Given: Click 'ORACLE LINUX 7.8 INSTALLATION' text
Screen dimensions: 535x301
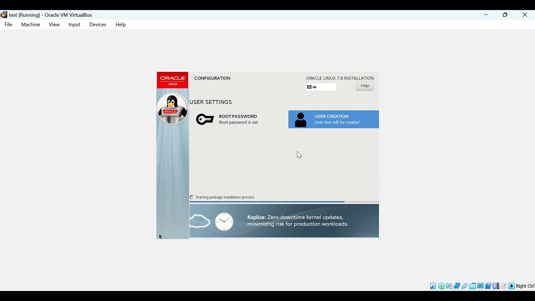Looking at the screenshot, I should [340, 78].
